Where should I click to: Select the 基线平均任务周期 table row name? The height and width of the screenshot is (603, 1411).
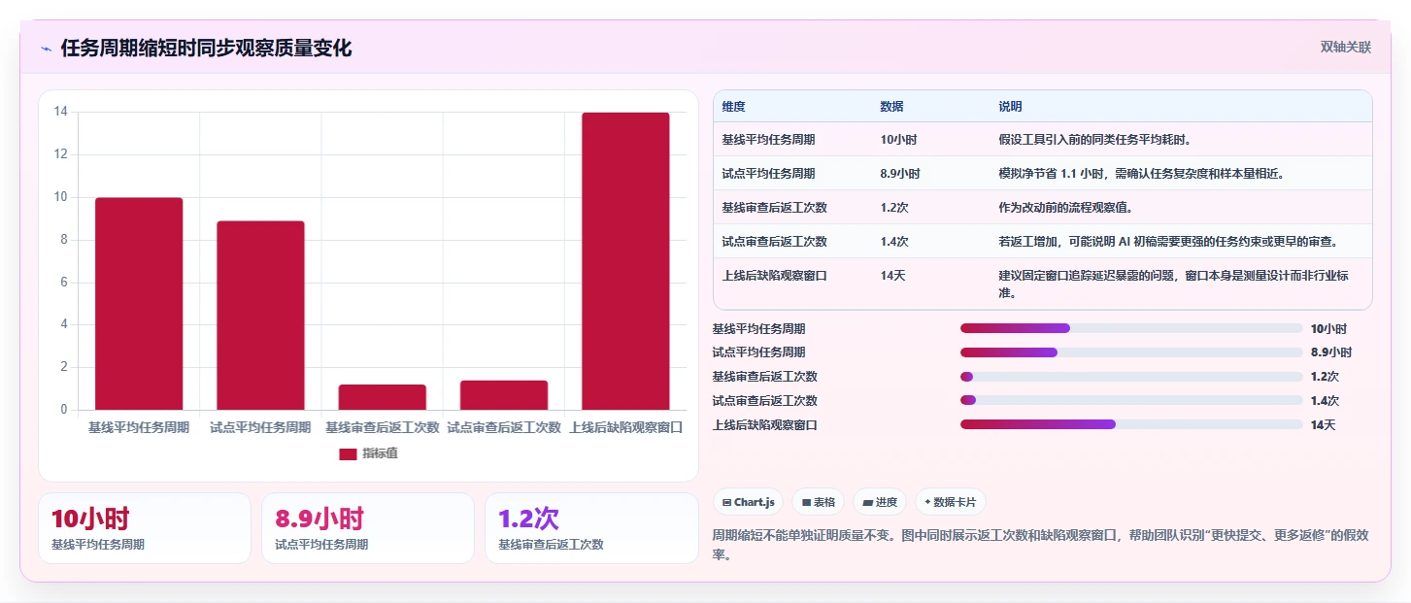768,140
